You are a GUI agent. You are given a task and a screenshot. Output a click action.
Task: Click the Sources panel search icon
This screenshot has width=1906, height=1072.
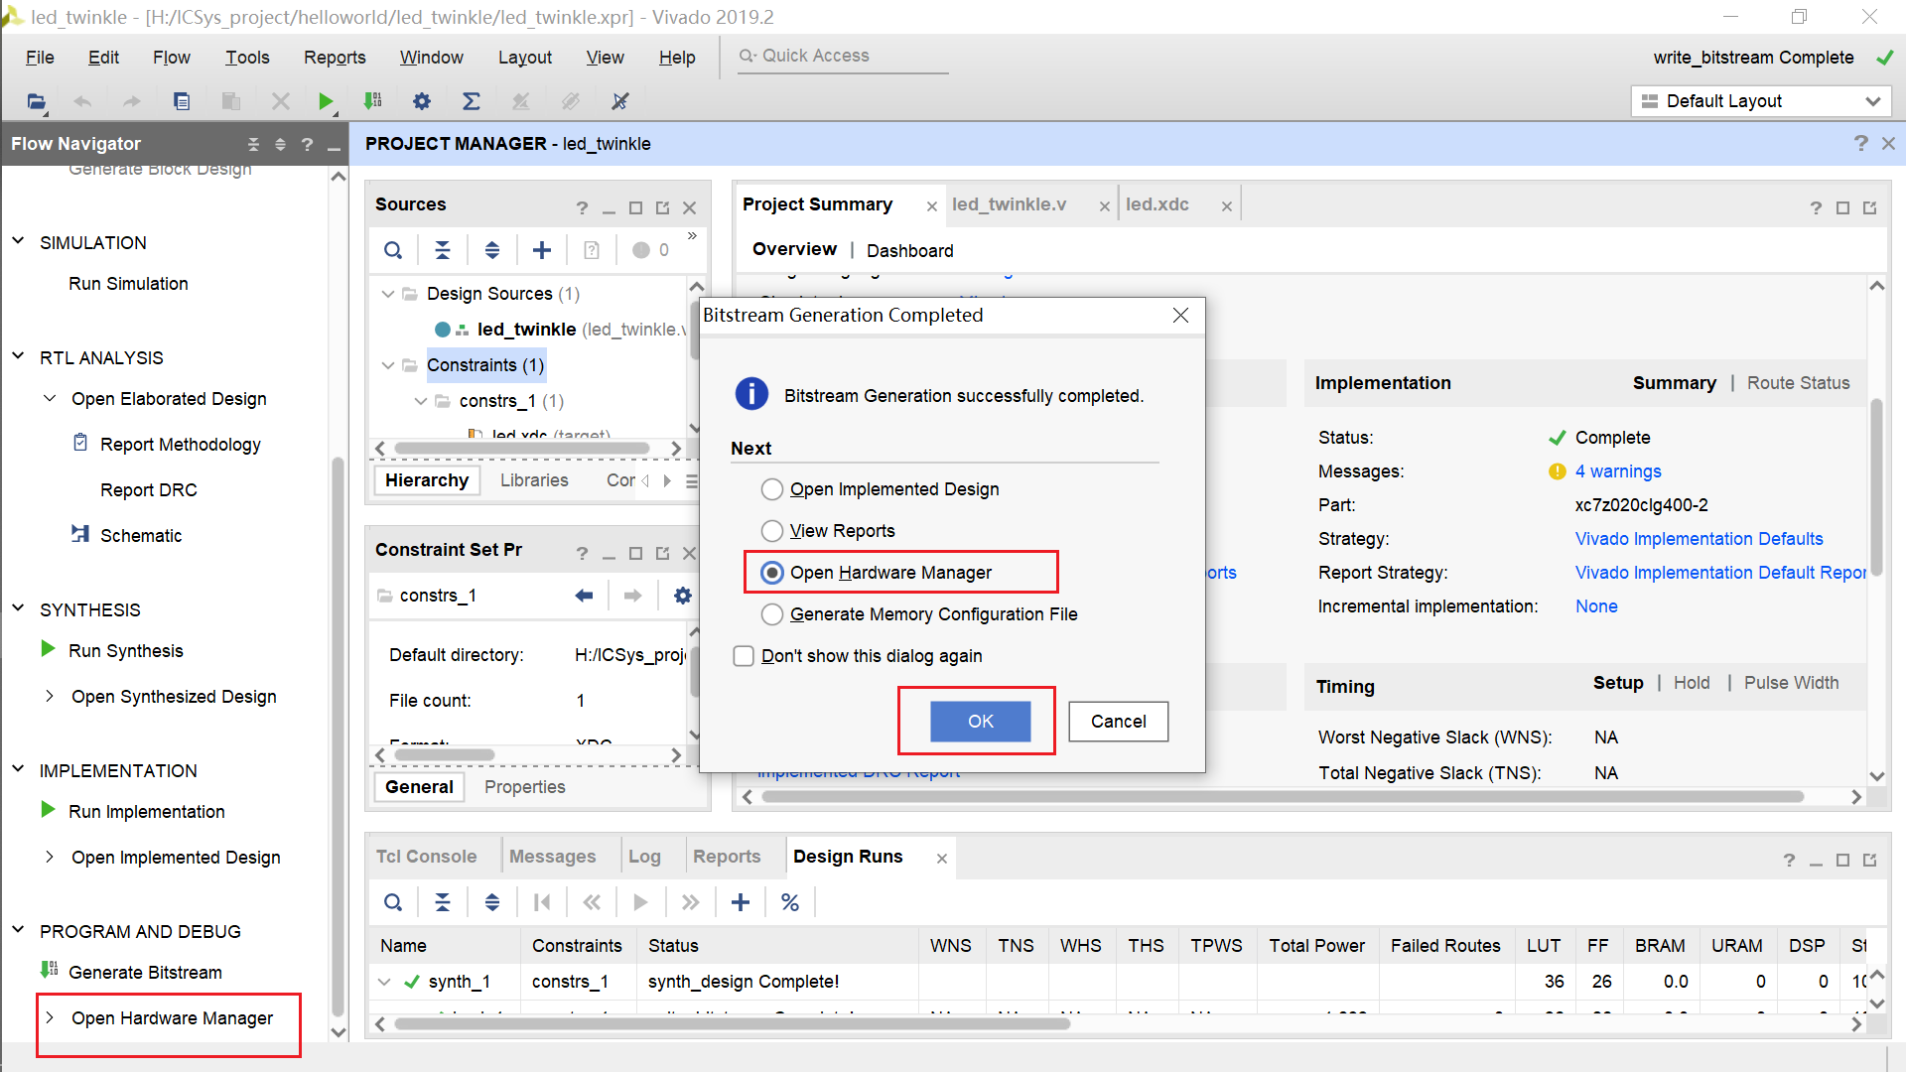[393, 250]
